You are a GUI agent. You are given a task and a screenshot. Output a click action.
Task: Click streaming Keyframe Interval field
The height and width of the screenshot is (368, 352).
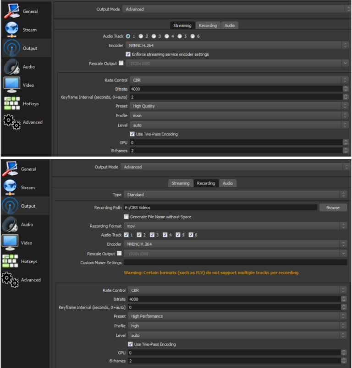(x=239, y=97)
